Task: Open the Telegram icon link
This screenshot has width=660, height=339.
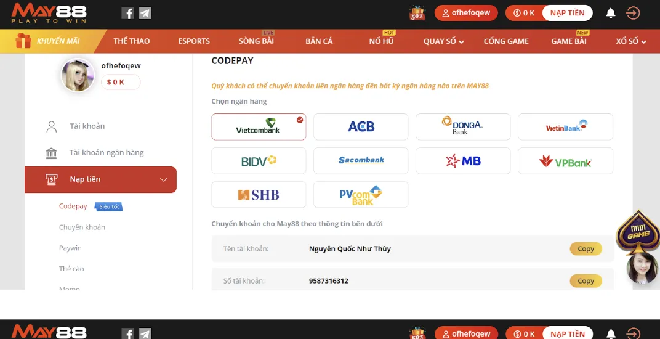Action: pyautogui.click(x=145, y=13)
